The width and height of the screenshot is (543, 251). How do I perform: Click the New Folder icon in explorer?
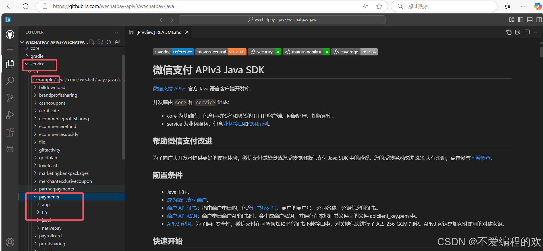point(100,42)
